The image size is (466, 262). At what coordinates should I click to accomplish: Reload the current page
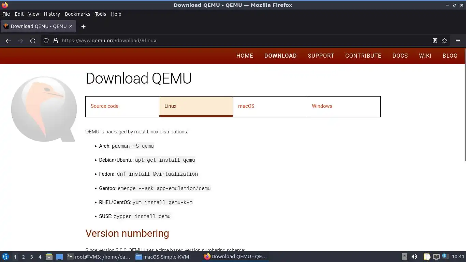[33, 41]
